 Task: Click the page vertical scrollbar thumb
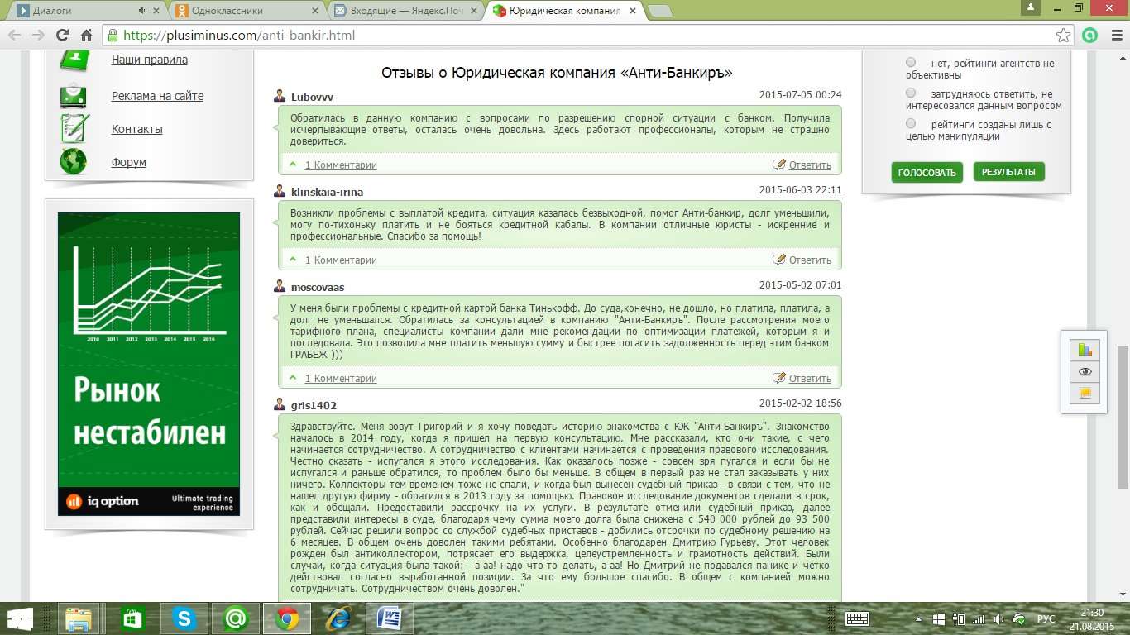tap(1123, 418)
